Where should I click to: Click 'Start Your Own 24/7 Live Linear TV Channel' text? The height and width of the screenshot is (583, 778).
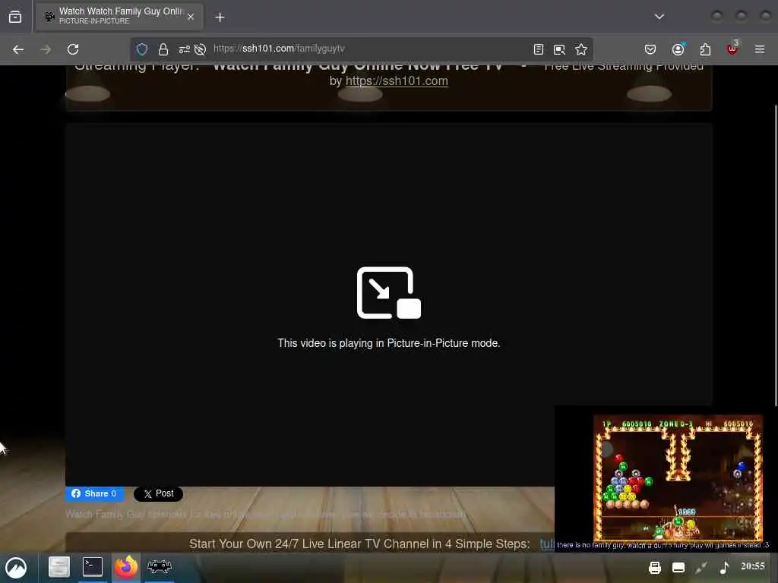coord(359,544)
